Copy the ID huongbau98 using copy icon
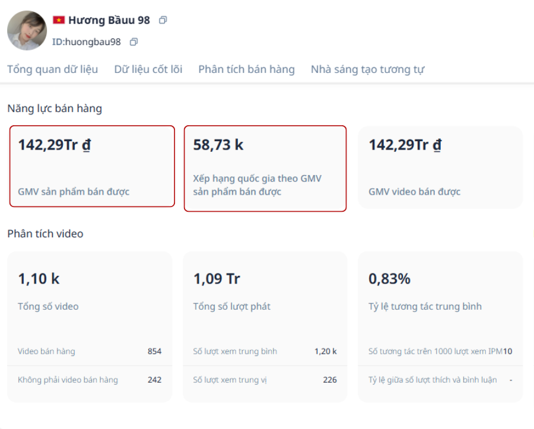The image size is (534, 429). coord(133,42)
